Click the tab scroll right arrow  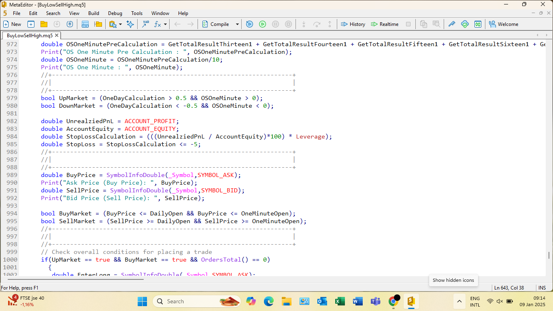tap(547, 35)
